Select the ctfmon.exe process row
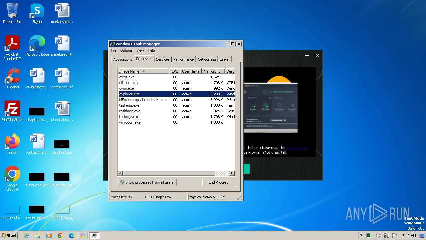This screenshot has width=426, height=240. point(176,83)
